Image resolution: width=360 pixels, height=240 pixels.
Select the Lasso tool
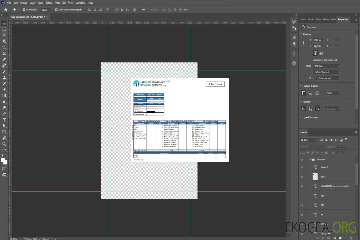tap(4, 35)
